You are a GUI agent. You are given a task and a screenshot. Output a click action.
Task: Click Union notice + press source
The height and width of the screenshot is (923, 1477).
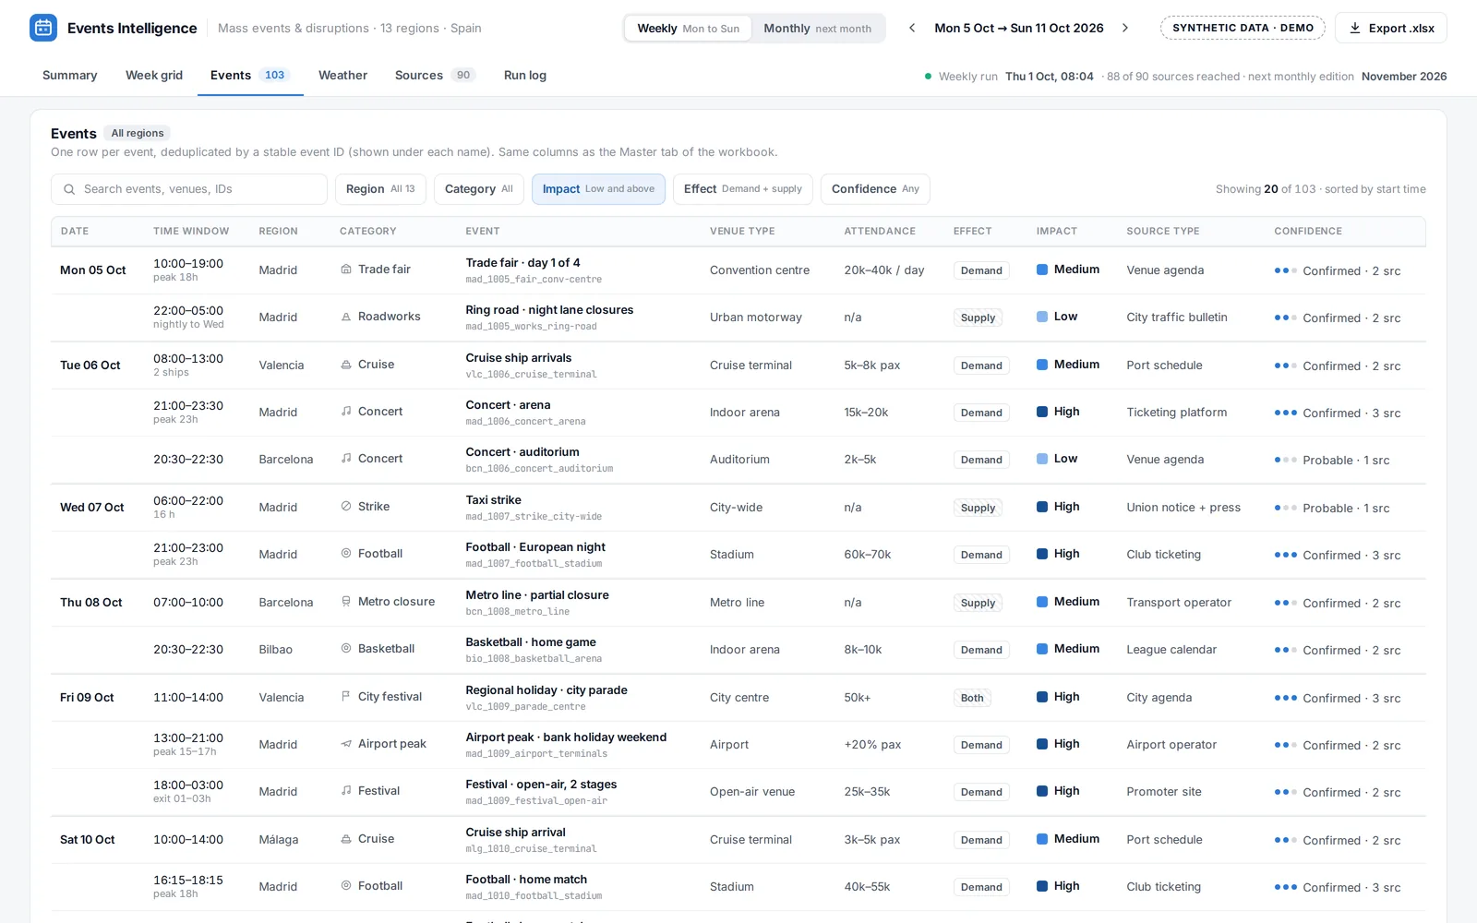click(1183, 508)
